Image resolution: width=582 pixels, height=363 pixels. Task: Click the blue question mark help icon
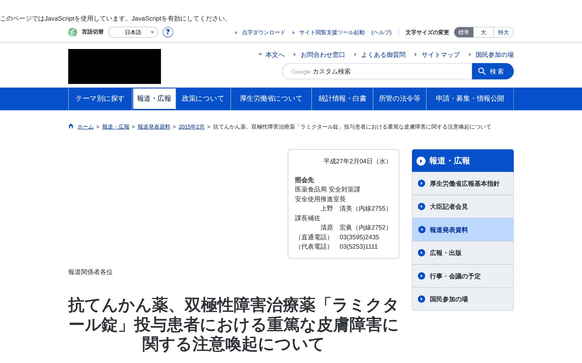pos(168,32)
